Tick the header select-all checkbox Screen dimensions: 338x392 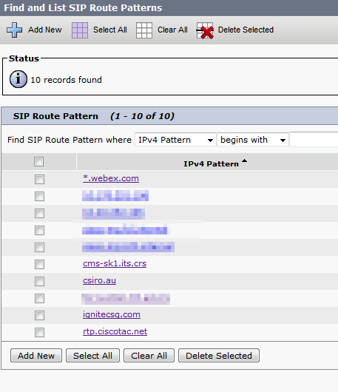pos(38,161)
